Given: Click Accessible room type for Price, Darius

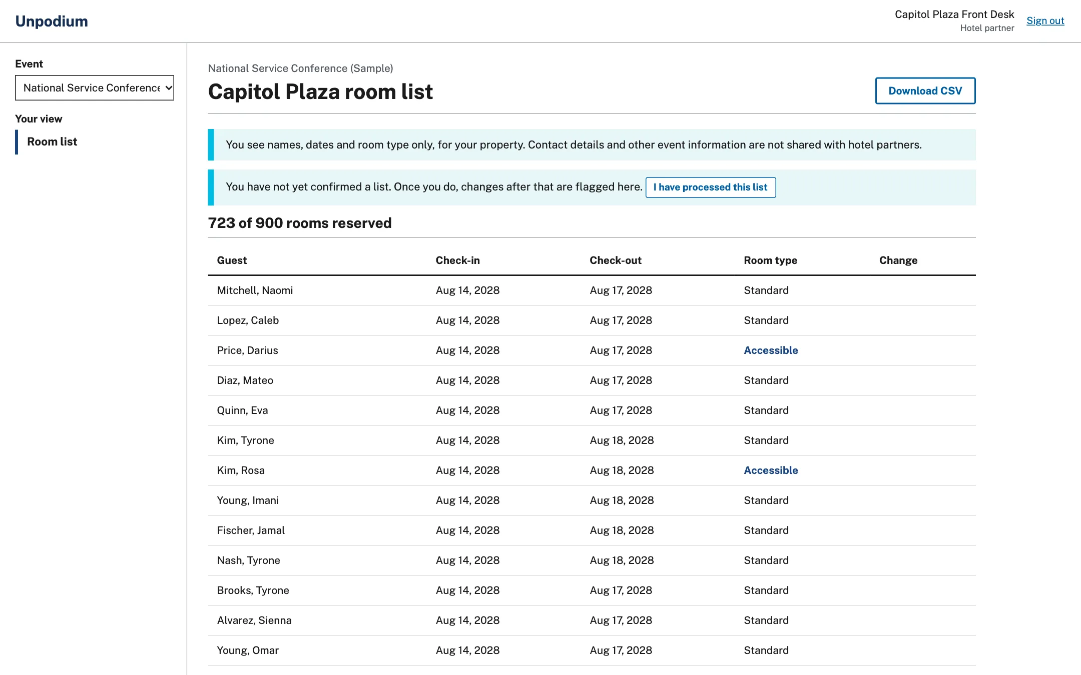Looking at the screenshot, I should pyautogui.click(x=771, y=350).
